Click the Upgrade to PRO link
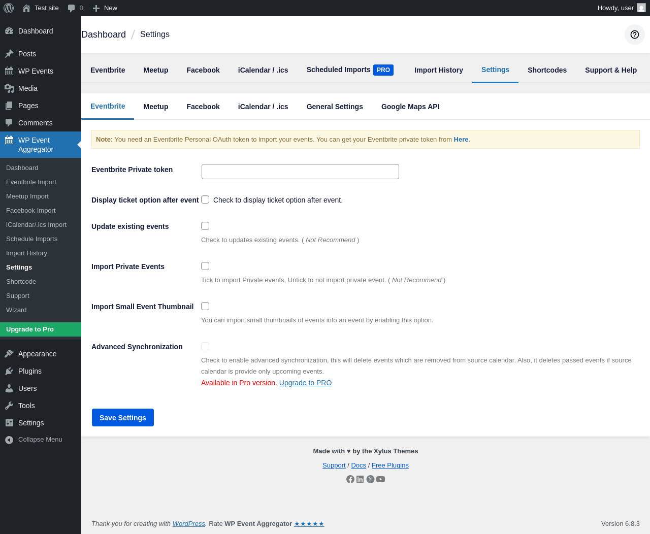Viewport: 650px width, 534px height. point(305,383)
